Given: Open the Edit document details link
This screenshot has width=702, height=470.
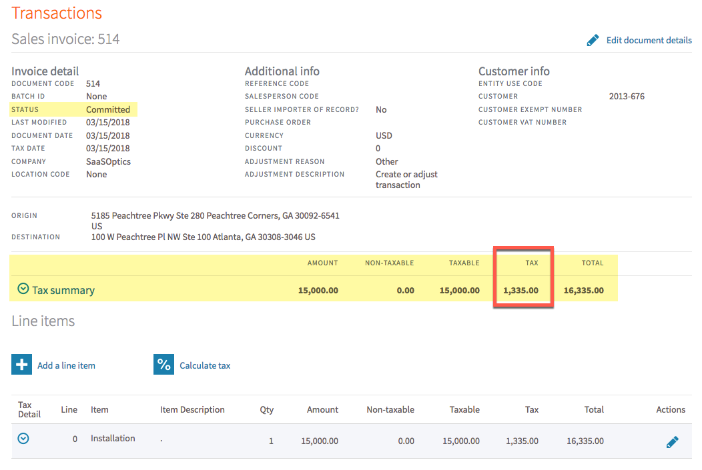Looking at the screenshot, I should [649, 40].
